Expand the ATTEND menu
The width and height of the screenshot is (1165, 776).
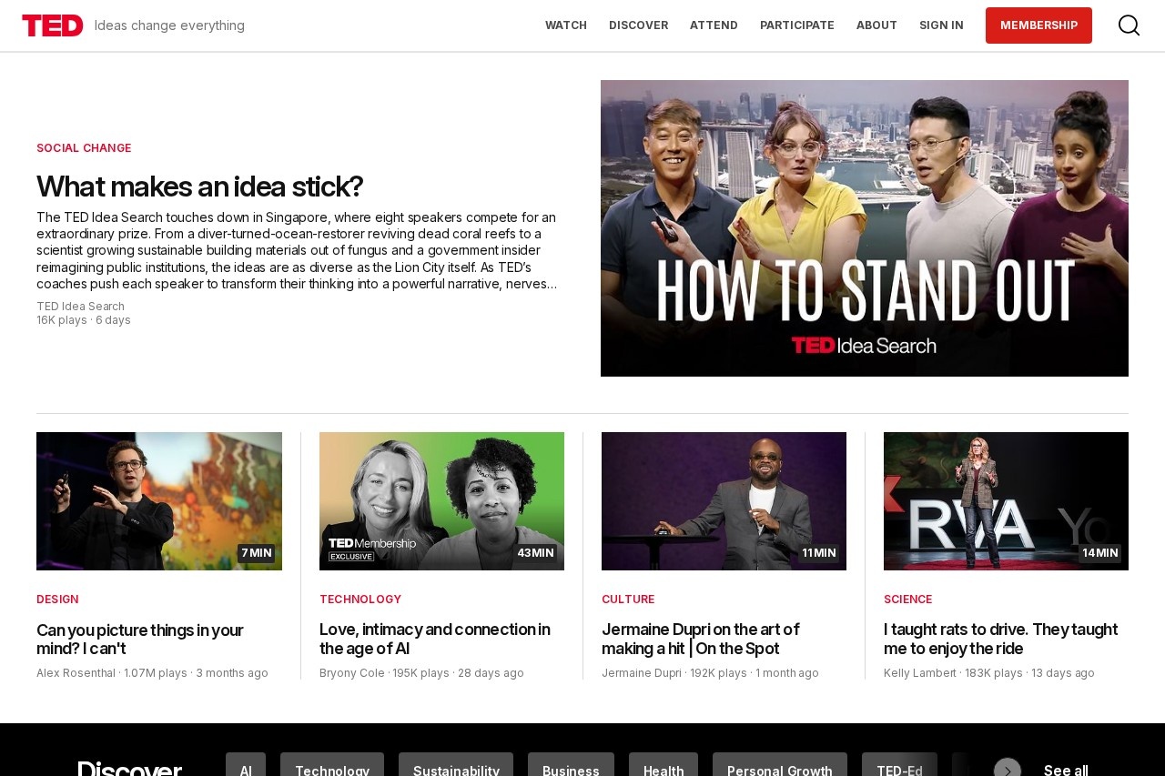[714, 25]
